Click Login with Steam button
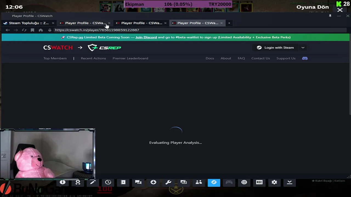The height and width of the screenshot is (197, 351). (276, 48)
